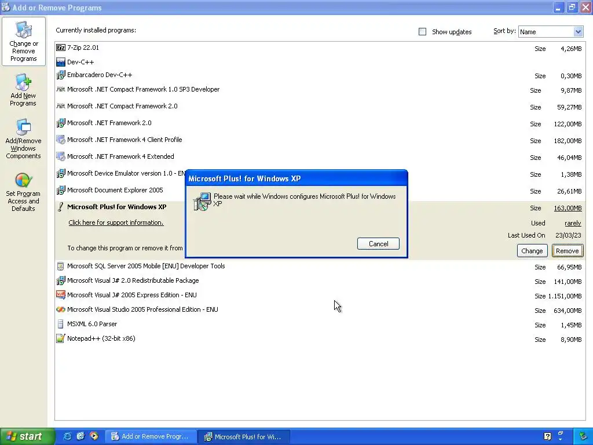Click the Visual J# 2.0 Redistributable icon
The image size is (593, 445).
click(x=60, y=280)
